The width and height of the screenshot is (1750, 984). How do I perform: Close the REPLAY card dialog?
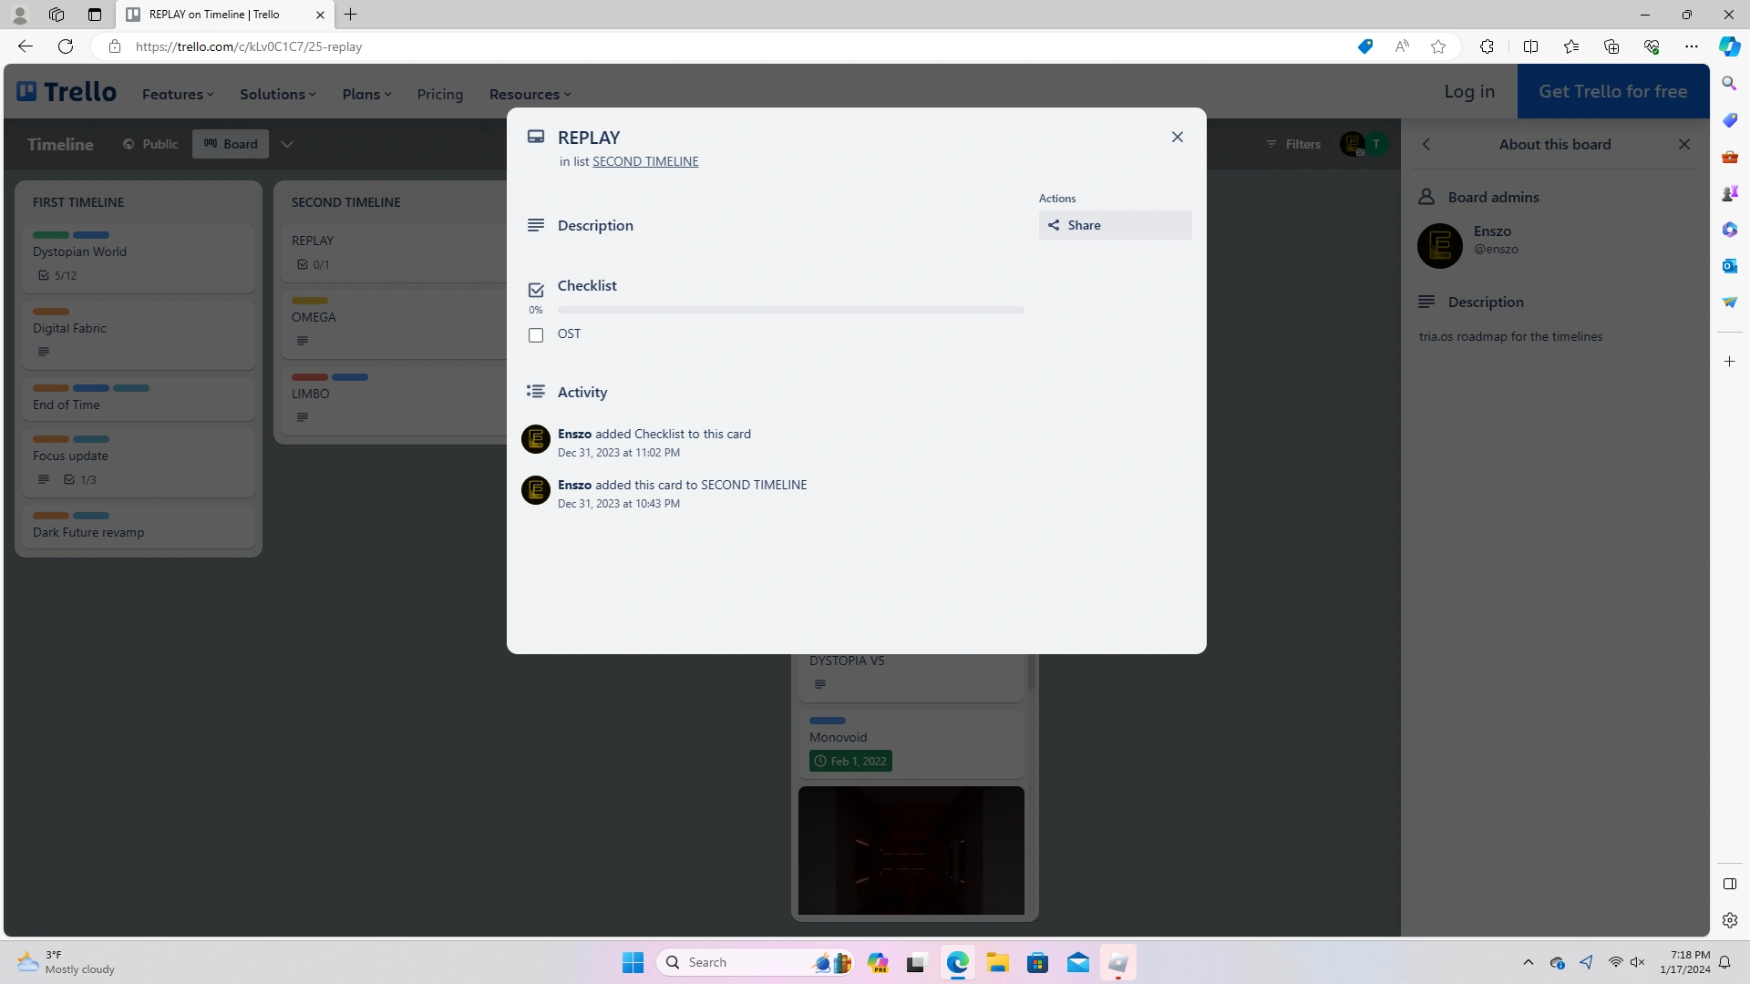(1177, 137)
